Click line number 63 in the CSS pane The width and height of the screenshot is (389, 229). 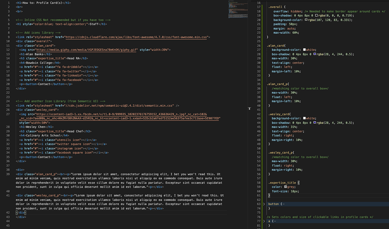click(259, 204)
